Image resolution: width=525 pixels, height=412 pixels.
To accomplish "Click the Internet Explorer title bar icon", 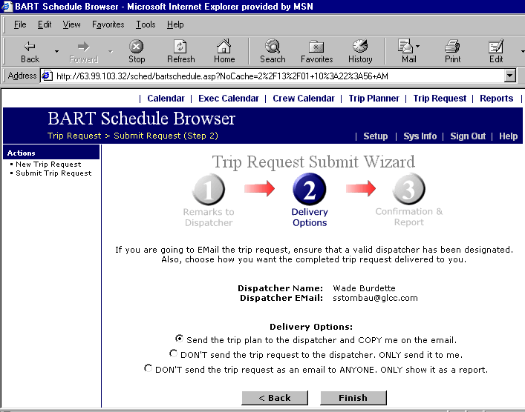I will click(7, 7).
